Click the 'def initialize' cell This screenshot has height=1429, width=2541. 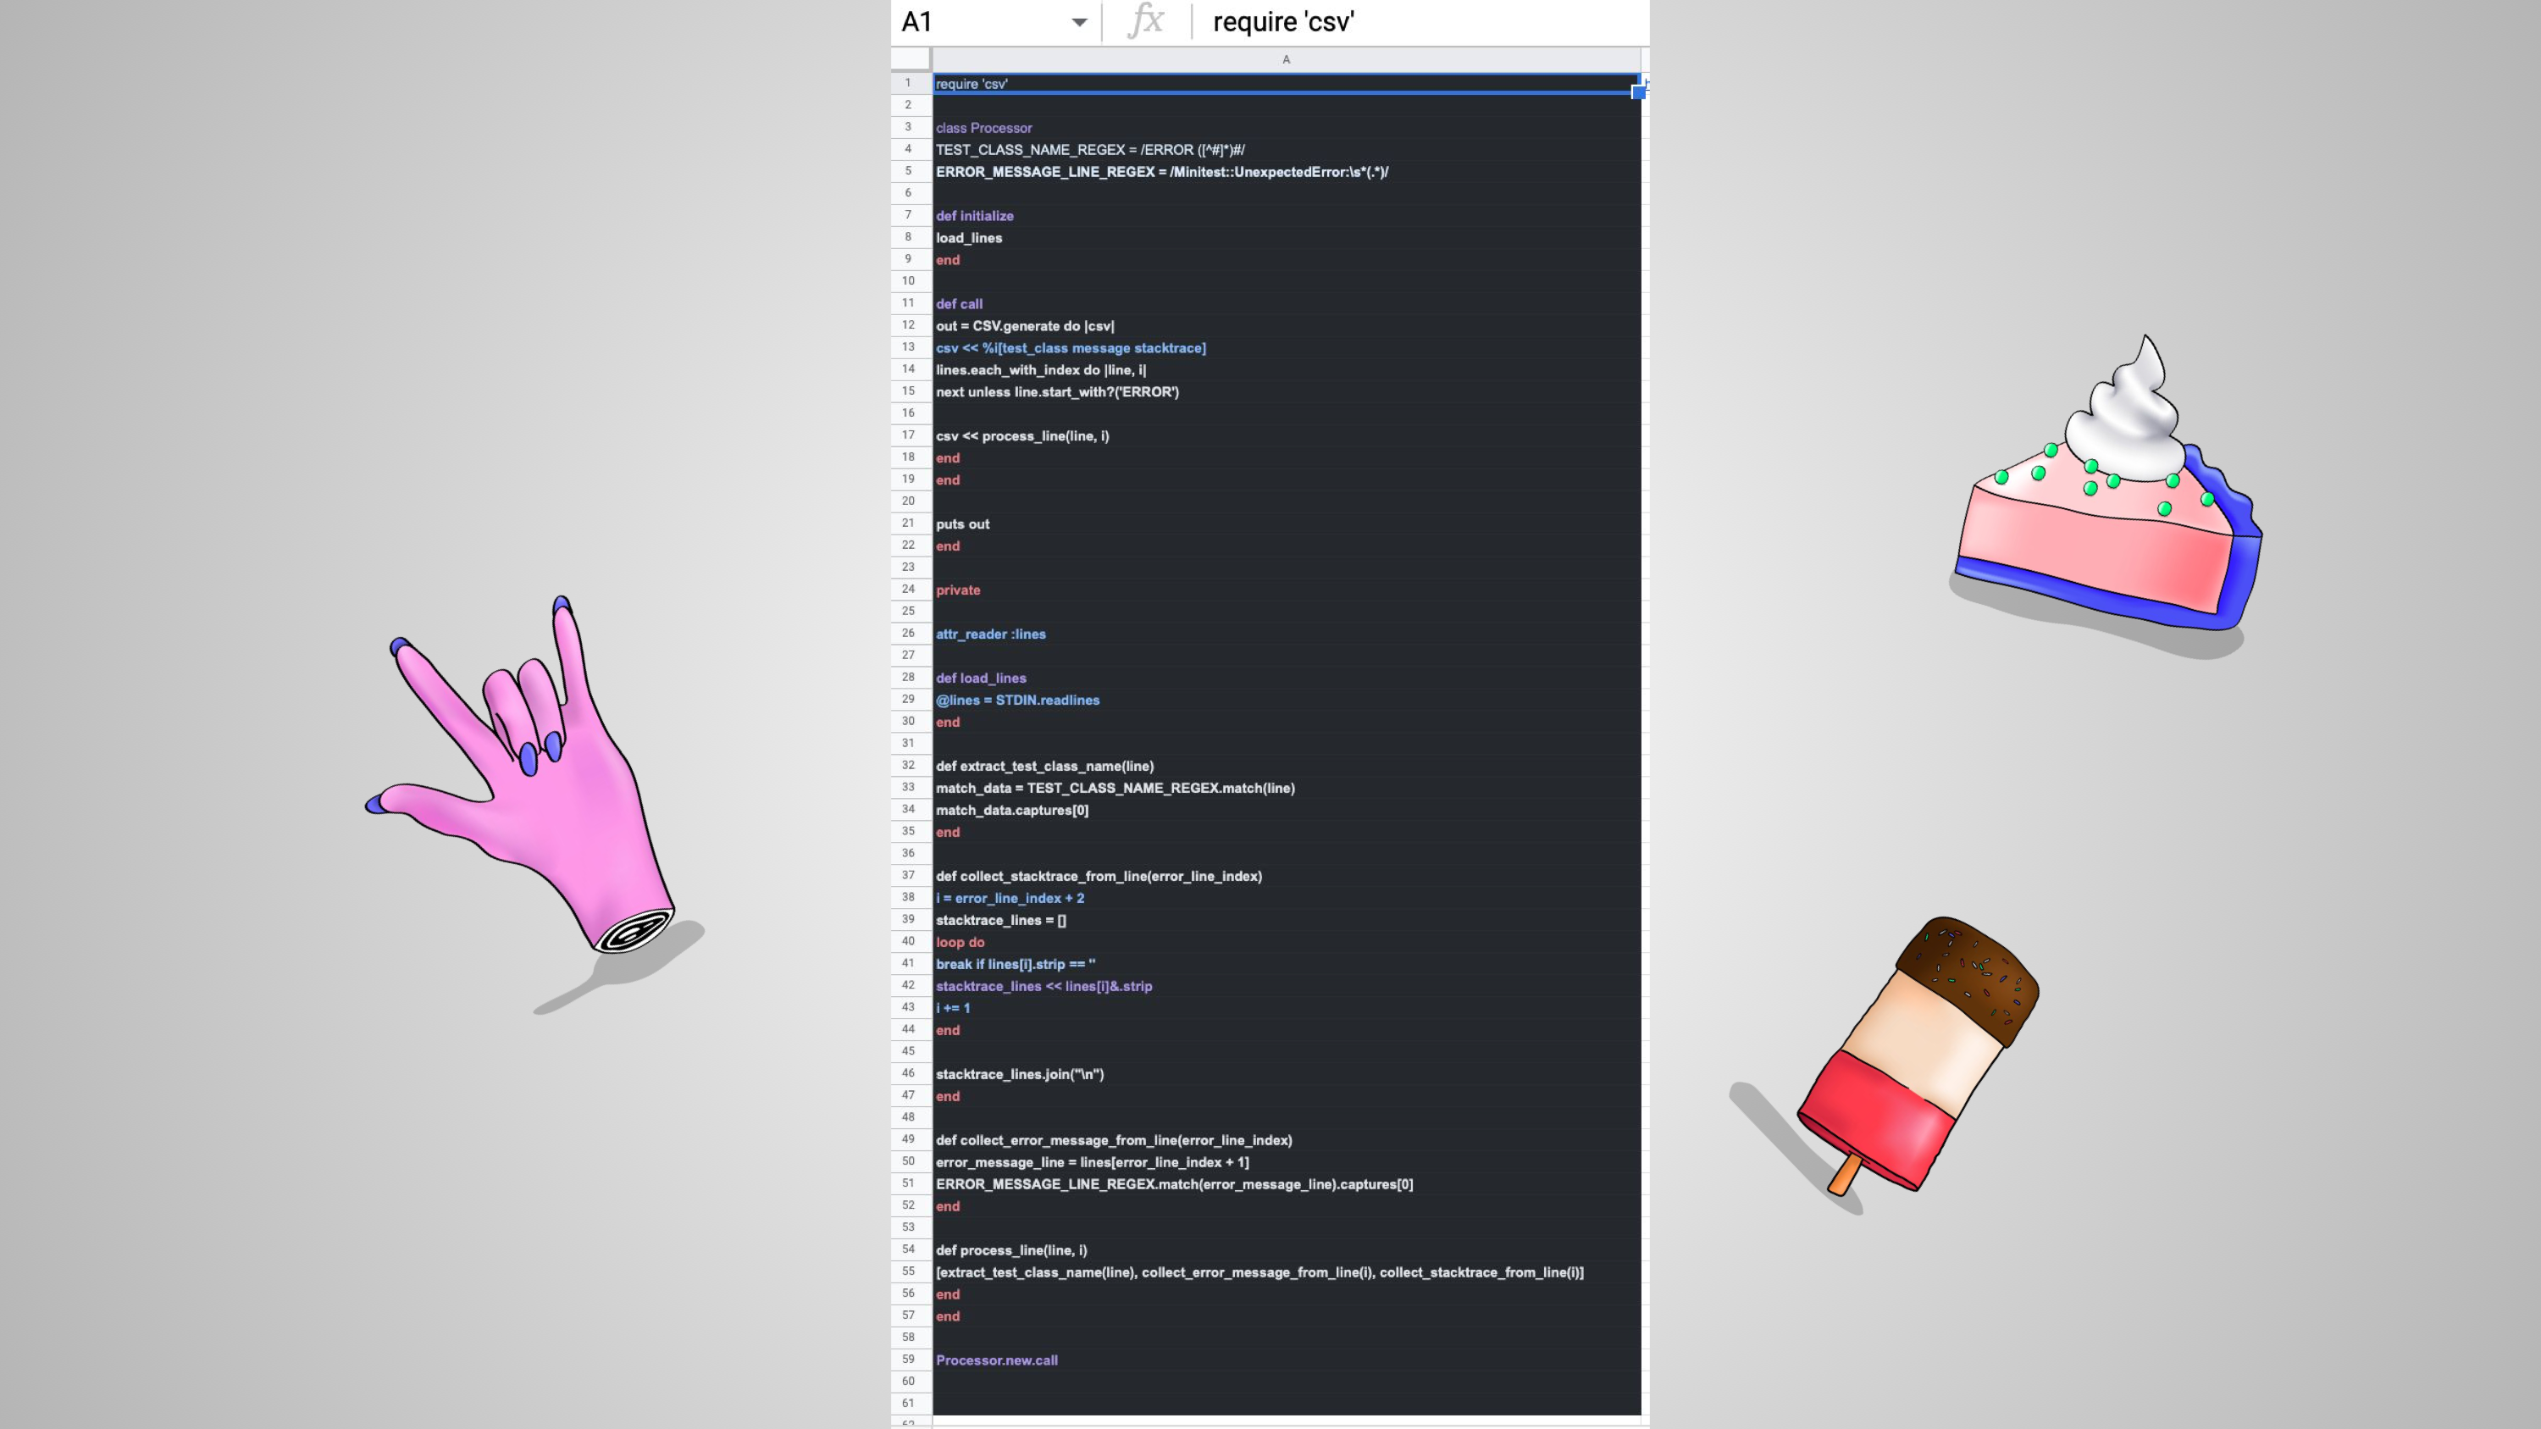coord(1287,215)
